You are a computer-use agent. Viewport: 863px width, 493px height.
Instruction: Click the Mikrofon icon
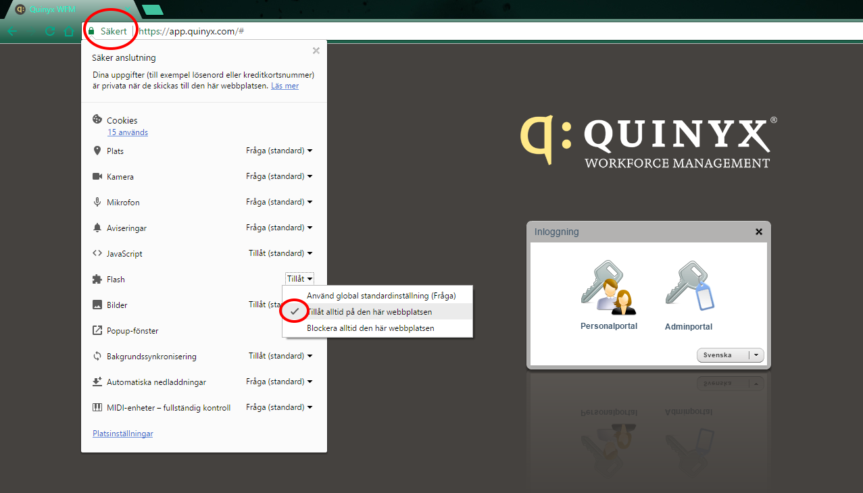97,202
